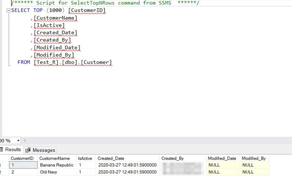The image size is (292, 193).
Task: Place cursor on [Test_R].[dbo].[Customer] in query
Action: click(x=73, y=62)
